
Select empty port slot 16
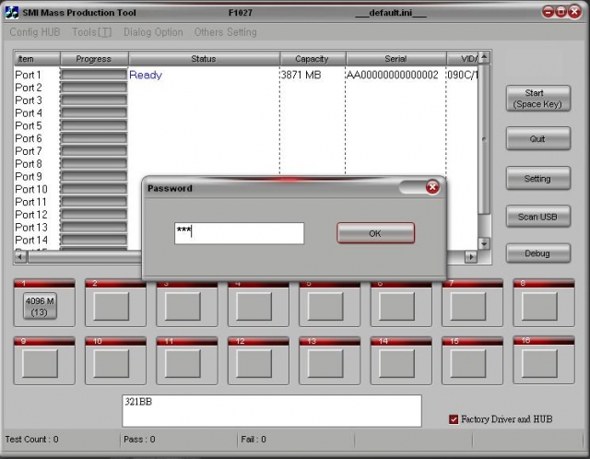tap(539, 363)
